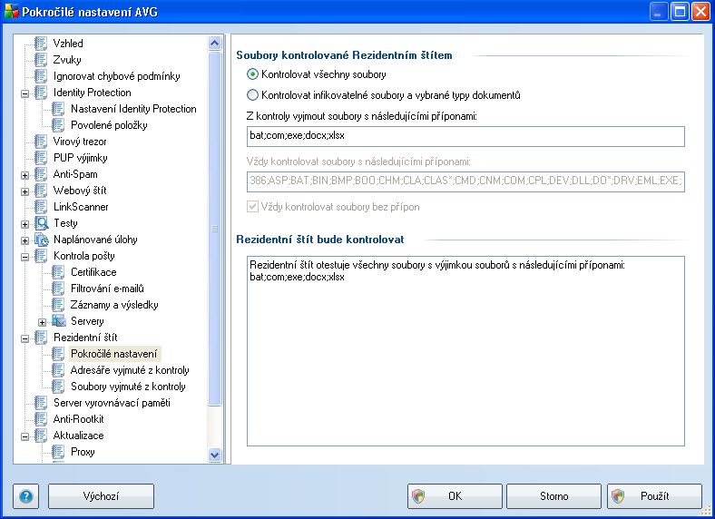715x519 pixels.
Task: Click the tree scrollbar thumb
Action: (215, 229)
